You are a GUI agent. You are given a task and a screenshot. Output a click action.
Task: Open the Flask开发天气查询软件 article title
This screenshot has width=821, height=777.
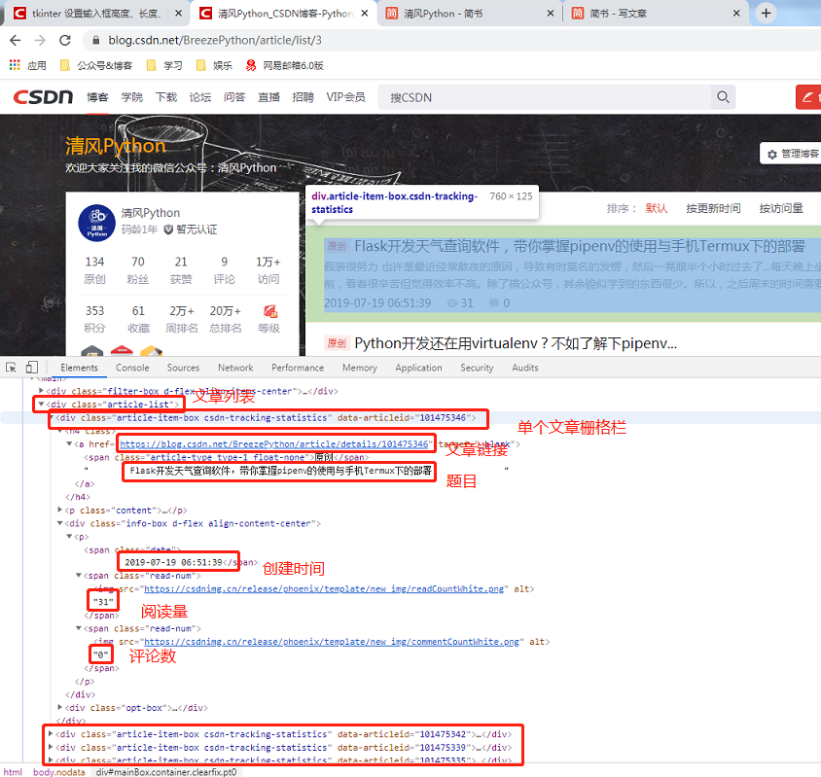click(579, 246)
